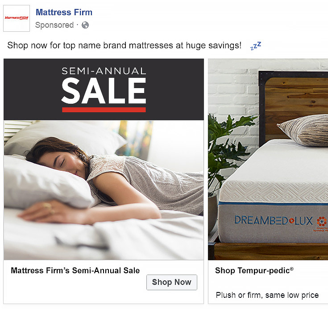Click the Mattress Firm's Semi-Annual Sale headline
The height and width of the screenshot is (309, 328).
pyautogui.click(x=75, y=271)
